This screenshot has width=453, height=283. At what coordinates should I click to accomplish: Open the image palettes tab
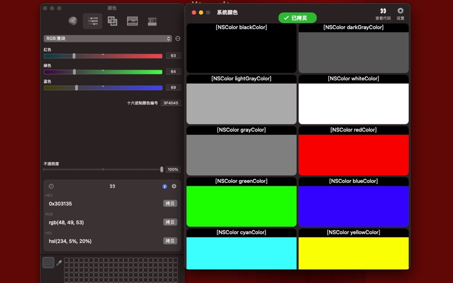click(x=132, y=22)
